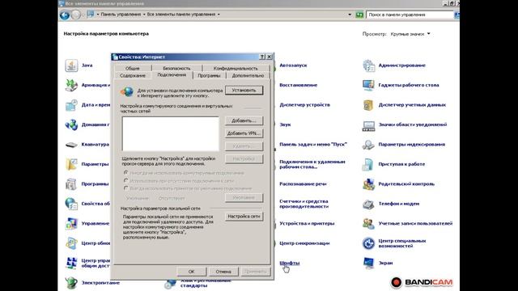
Task: Click the dial-up connections list box
Action: (171, 133)
